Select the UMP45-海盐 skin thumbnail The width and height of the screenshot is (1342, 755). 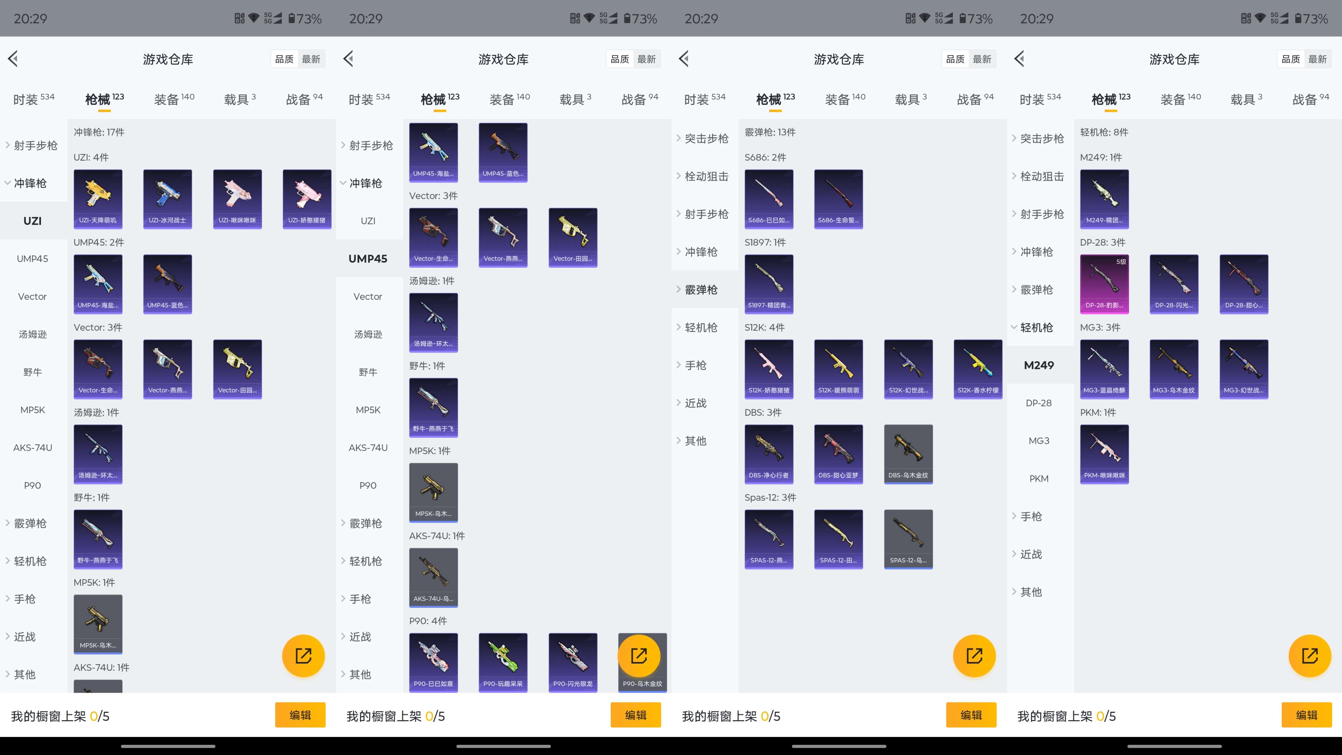pyautogui.click(x=97, y=284)
